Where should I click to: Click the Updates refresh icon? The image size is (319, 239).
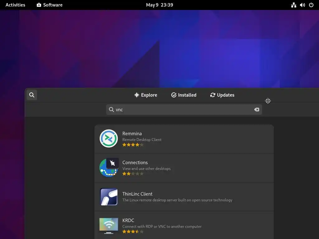pyautogui.click(x=212, y=95)
